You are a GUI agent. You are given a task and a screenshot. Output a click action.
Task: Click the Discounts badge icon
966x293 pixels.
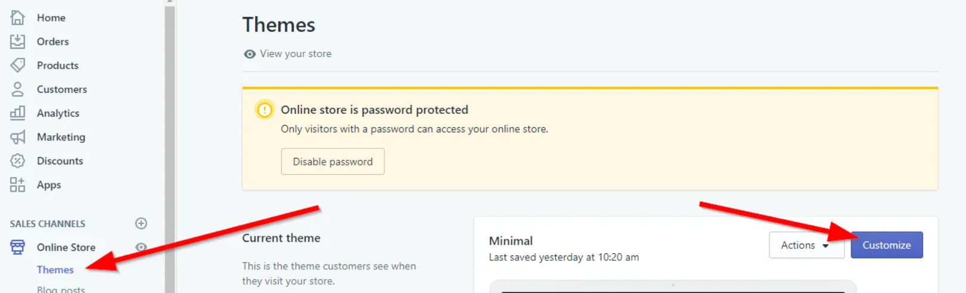pyautogui.click(x=18, y=161)
